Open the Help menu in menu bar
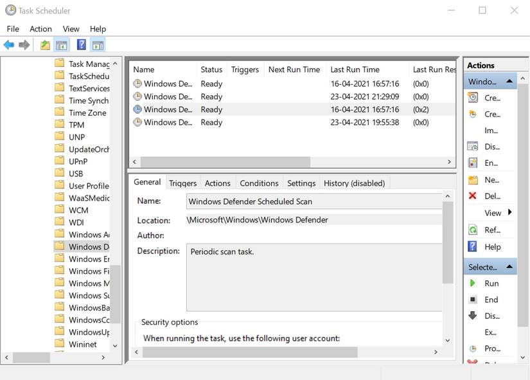 click(98, 29)
